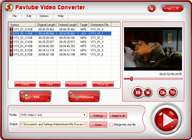This screenshot has width=192, height=140.
Task: Open the snapshot folder icon
Action: 172,92
